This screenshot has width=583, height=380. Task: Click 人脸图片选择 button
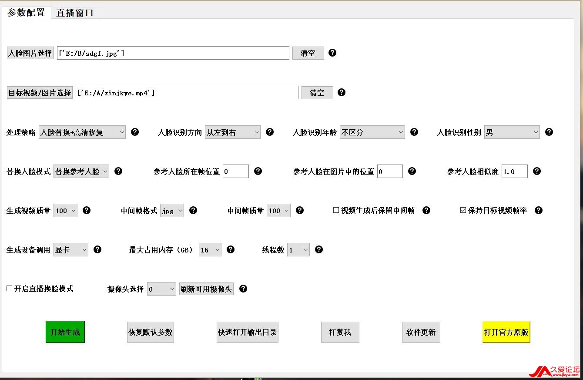[x=30, y=53]
